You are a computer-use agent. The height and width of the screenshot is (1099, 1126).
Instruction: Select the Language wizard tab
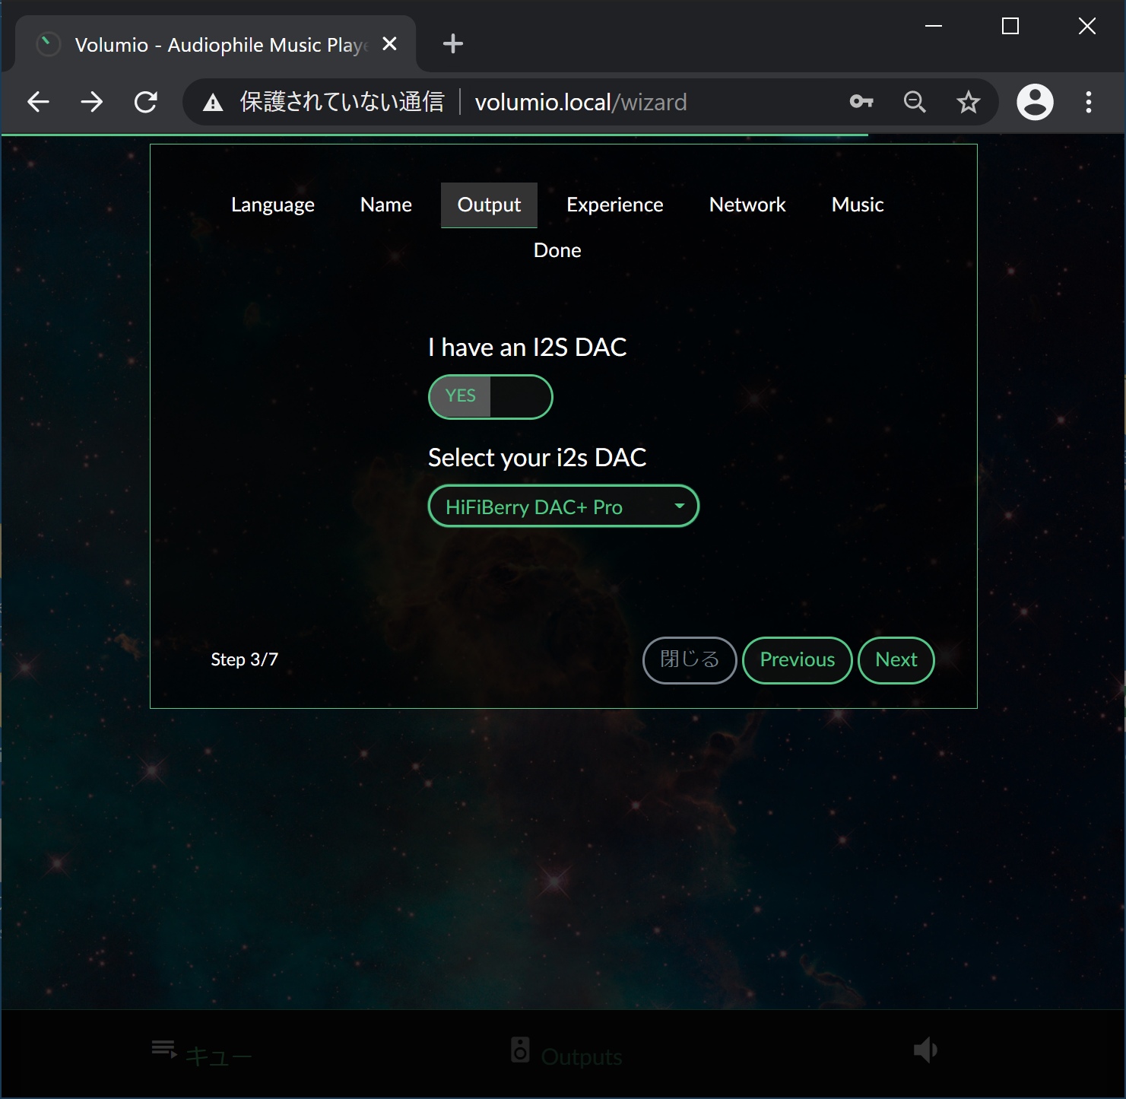pyautogui.click(x=272, y=205)
